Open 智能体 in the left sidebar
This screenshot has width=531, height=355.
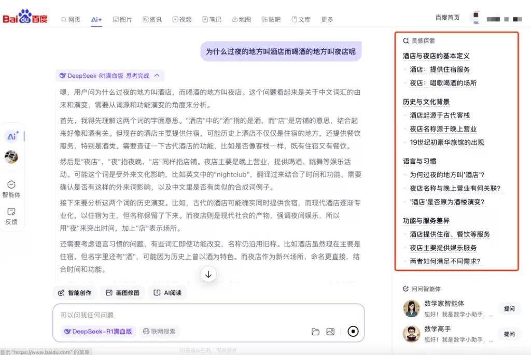[11, 189]
